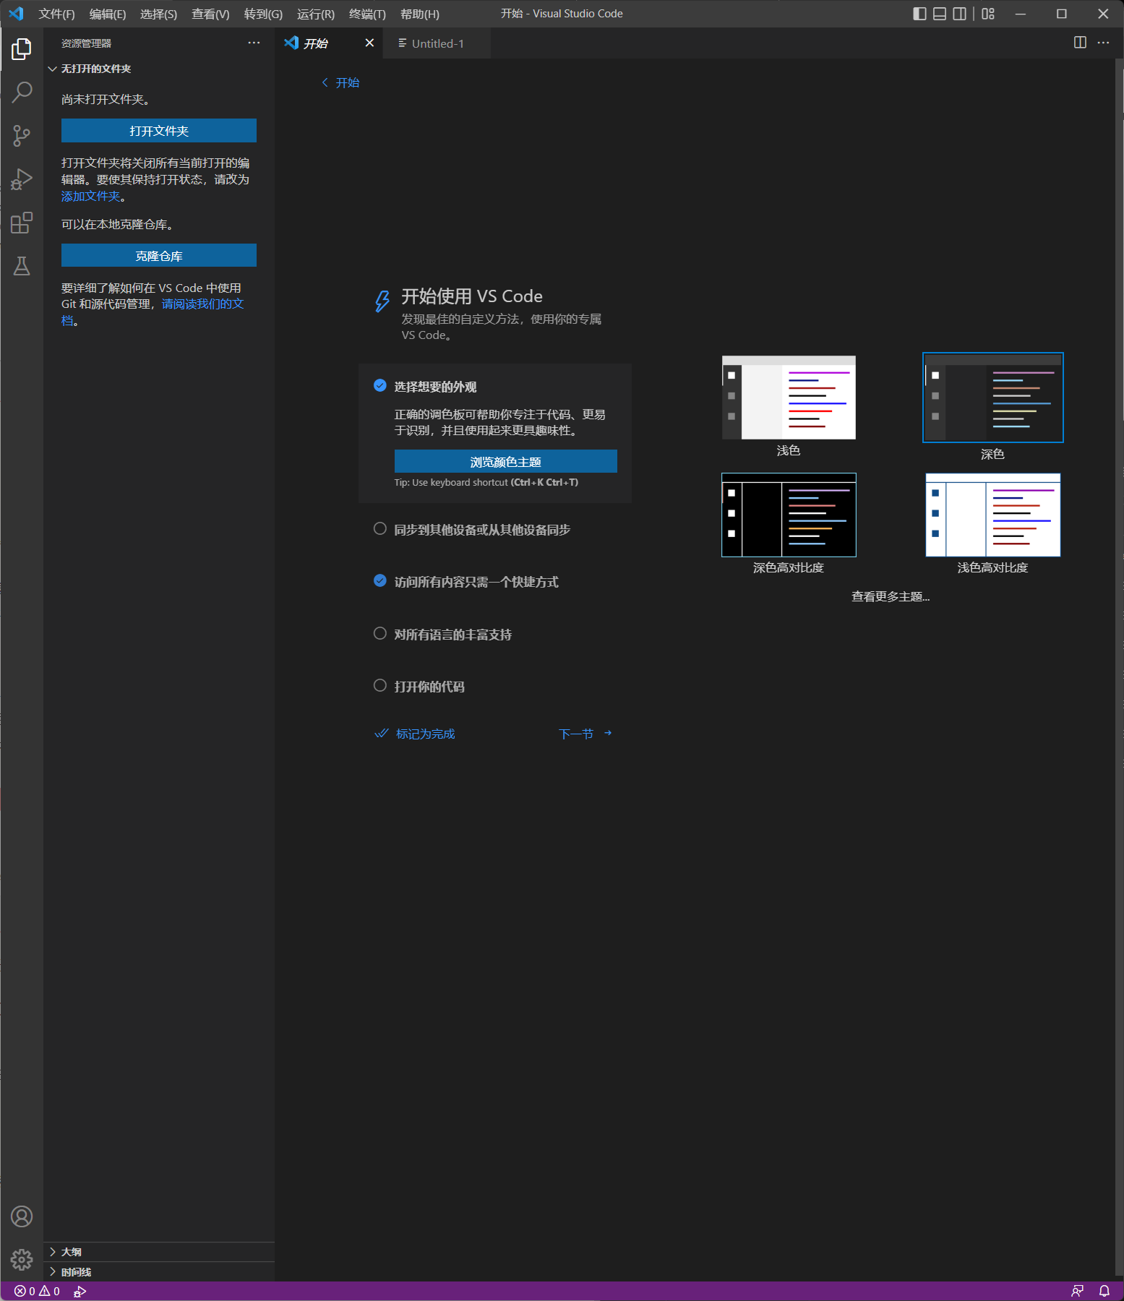Open the 帮助(H) menu
This screenshot has height=1301, width=1124.
[420, 14]
